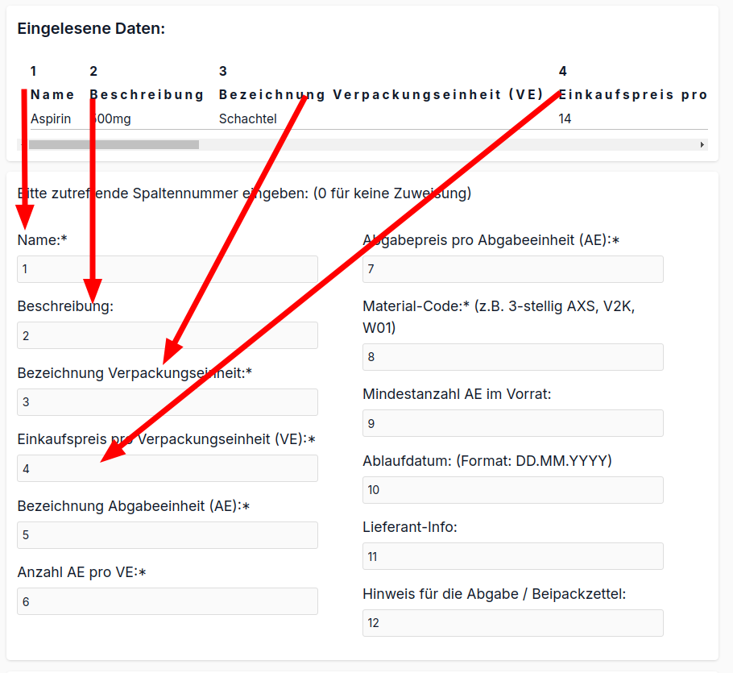
Task: Select the Aspirin cell in the table
Action: point(51,118)
